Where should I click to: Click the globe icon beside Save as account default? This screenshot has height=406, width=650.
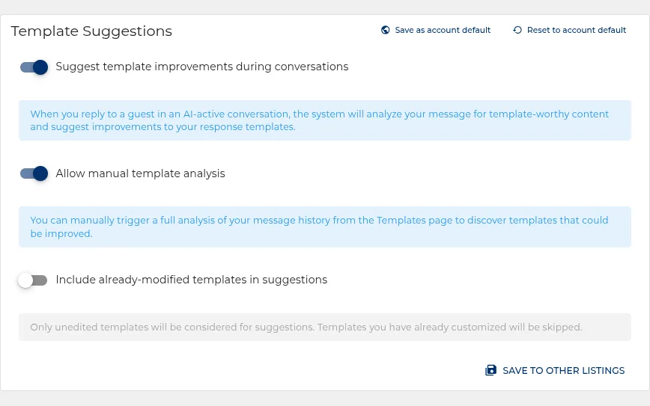[x=386, y=30]
